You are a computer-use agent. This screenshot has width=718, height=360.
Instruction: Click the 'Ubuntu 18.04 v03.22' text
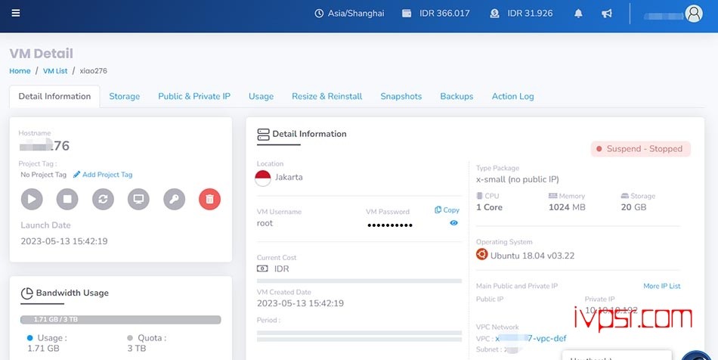(x=532, y=256)
